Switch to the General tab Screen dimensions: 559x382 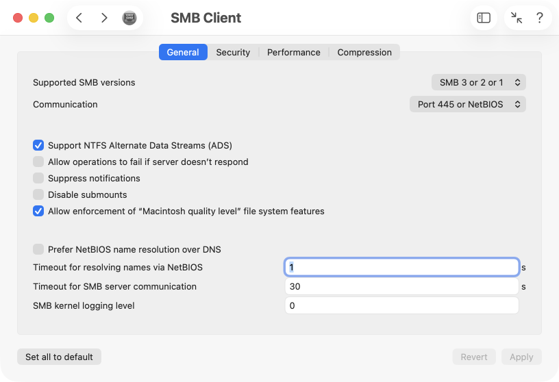click(x=183, y=53)
